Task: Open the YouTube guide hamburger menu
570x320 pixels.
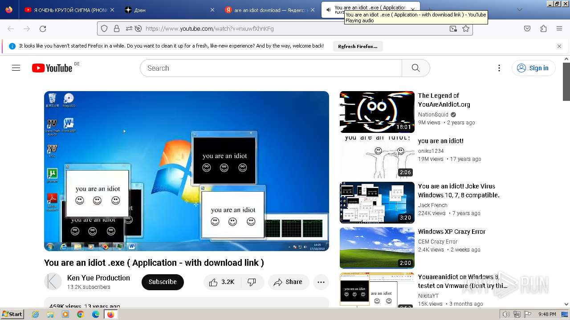Action: click(16, 68)
